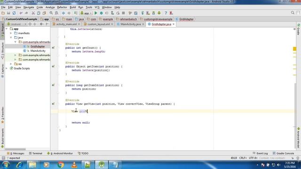Click the Copy toolbar icon
Image resolution: width=301 pixels, height=169 pixels.
coord(39,13)
